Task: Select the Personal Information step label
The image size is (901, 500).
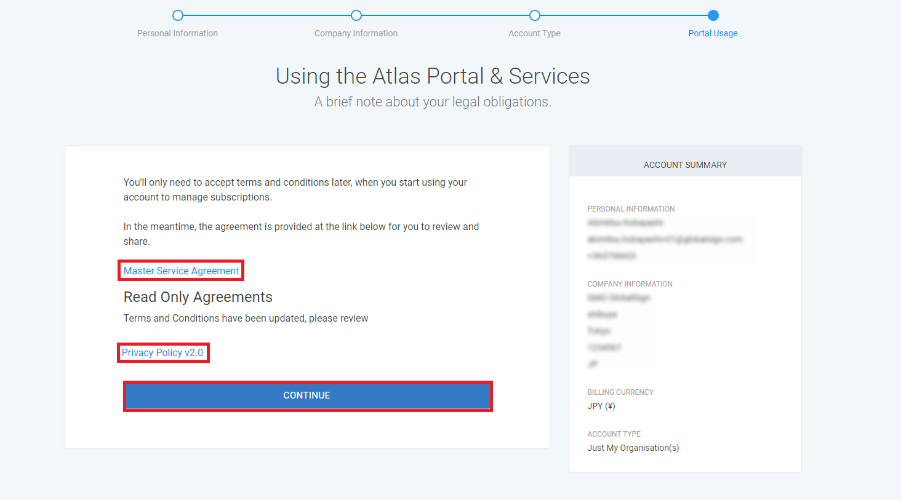Action: tap(177, 33)
